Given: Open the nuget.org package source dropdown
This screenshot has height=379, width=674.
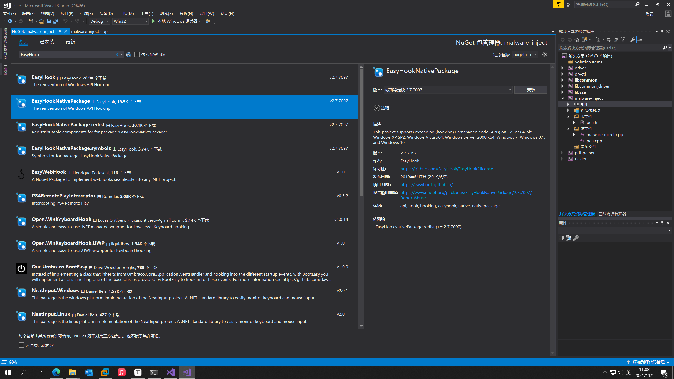Looking at the screenshot, I should pyautogui.click(x=525, y=54).
